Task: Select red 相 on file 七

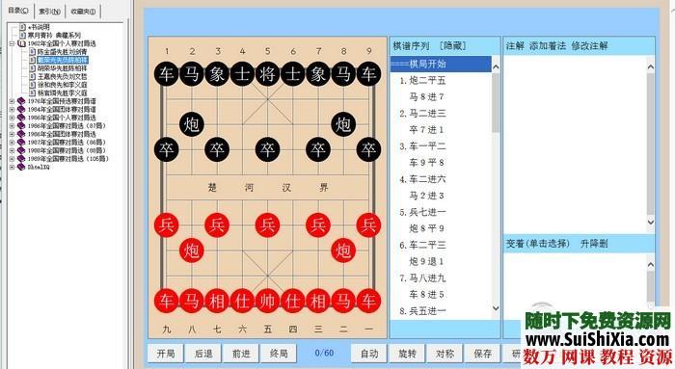Action: tap(217, 301)
